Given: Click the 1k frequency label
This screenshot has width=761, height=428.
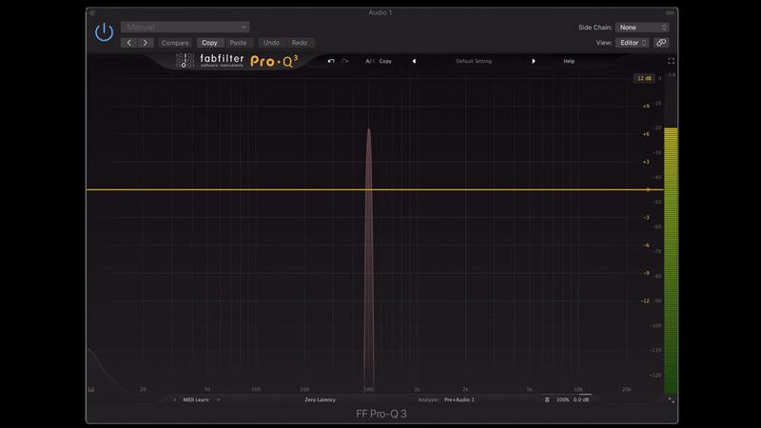Looking at the screenshot, I should 417,389.
